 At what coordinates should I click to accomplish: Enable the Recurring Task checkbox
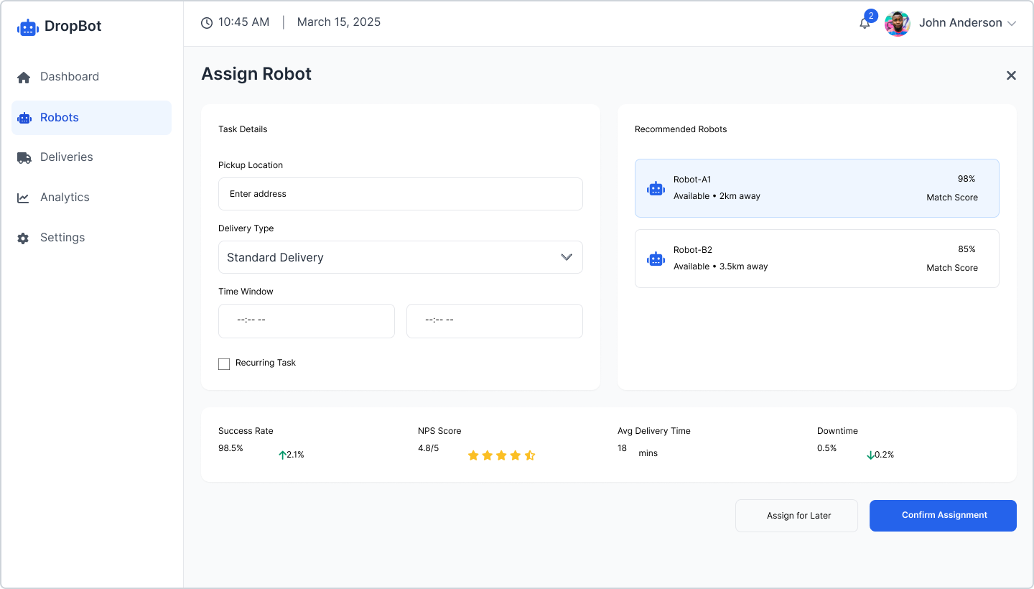pos(224,364)
